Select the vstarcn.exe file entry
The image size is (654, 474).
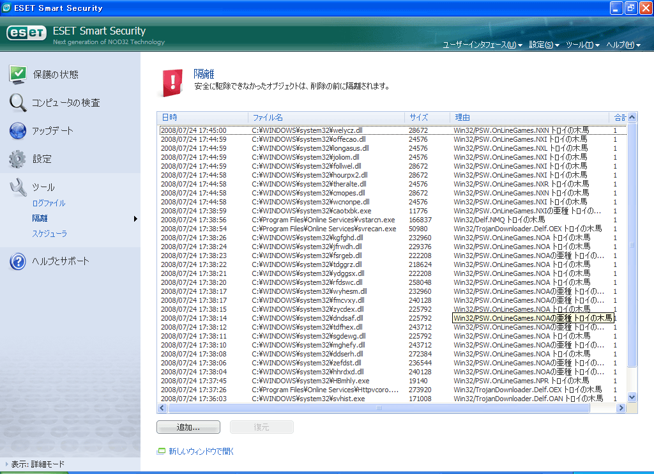pos(323,220)
